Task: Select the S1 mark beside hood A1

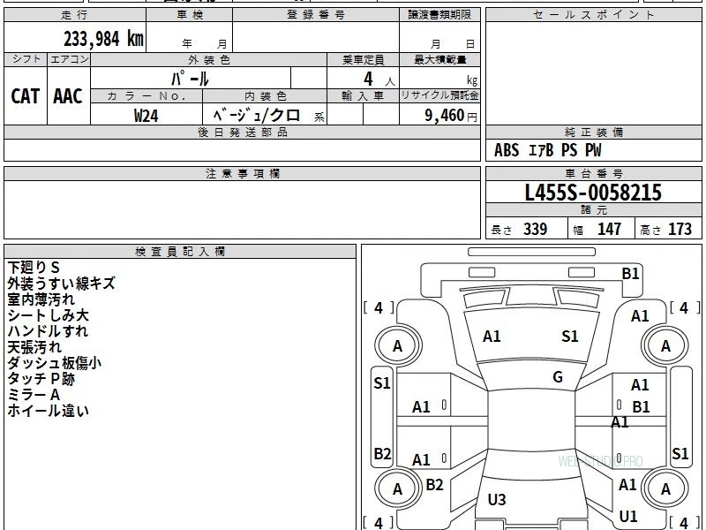Action: point(569,337)
